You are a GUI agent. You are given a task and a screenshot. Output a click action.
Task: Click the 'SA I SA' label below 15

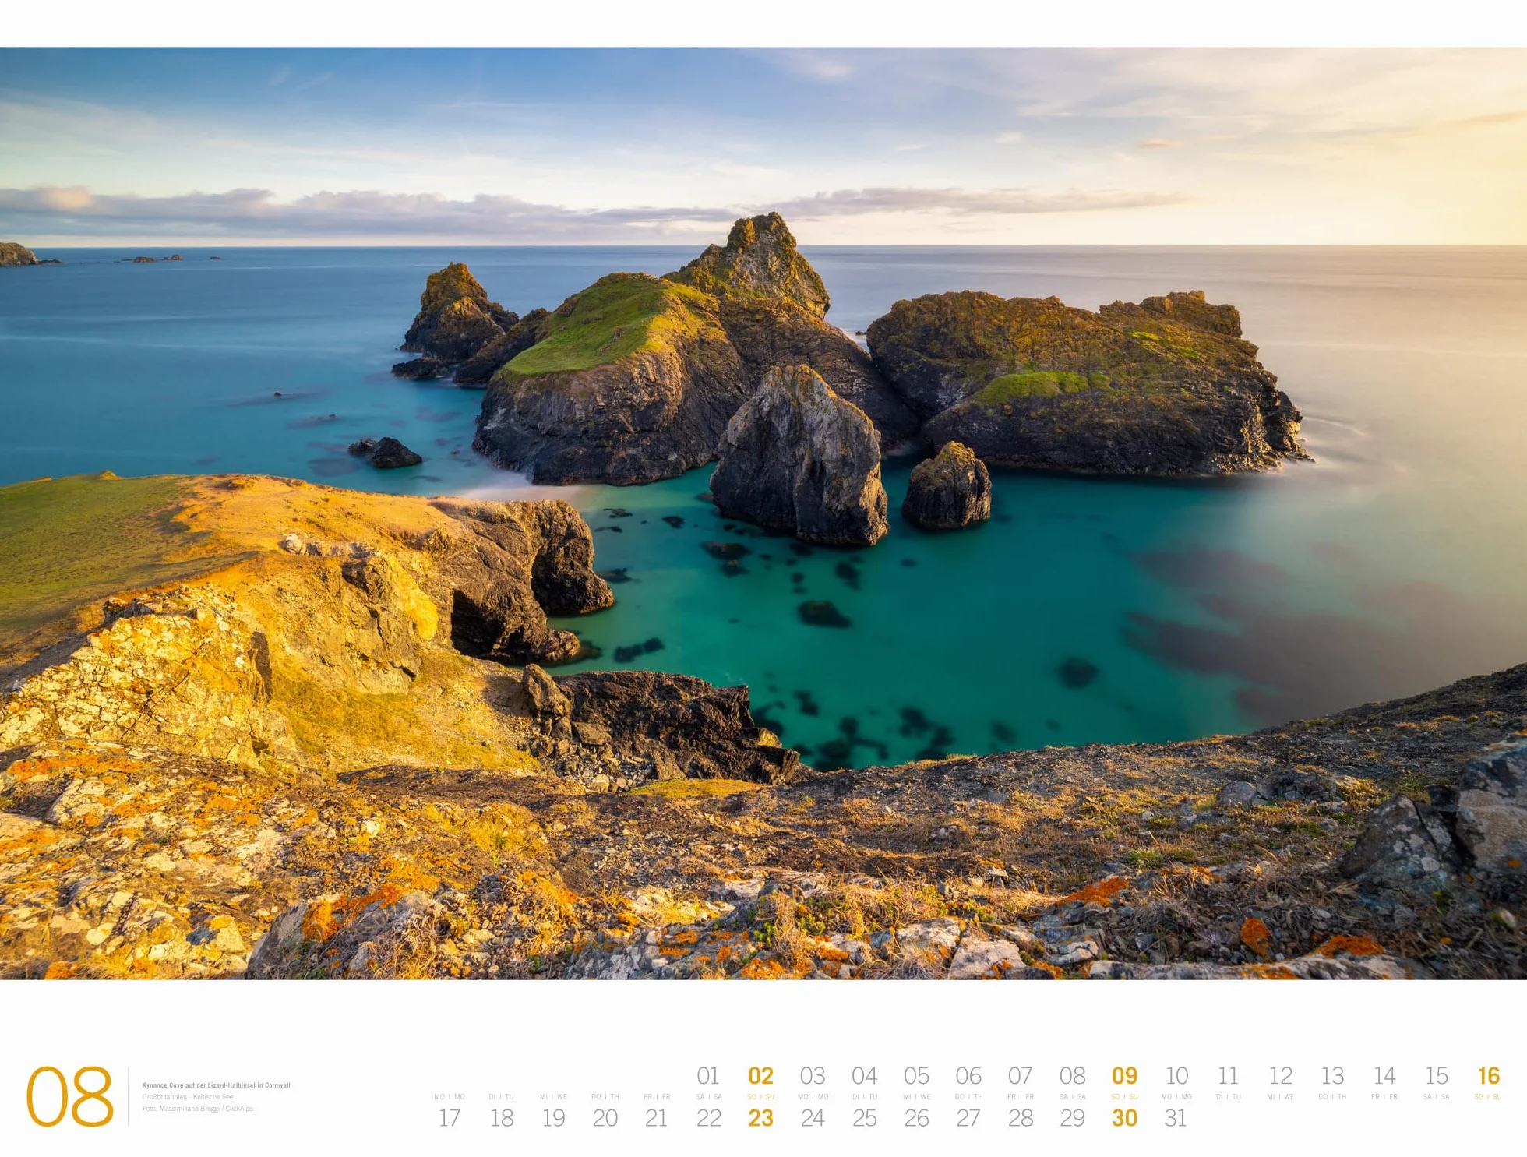[1436, 1097]
